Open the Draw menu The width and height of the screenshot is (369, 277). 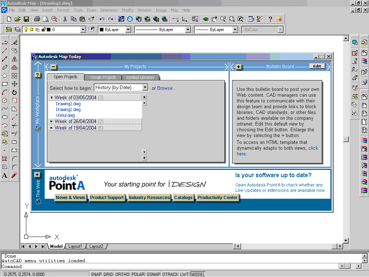coord(91,10)
